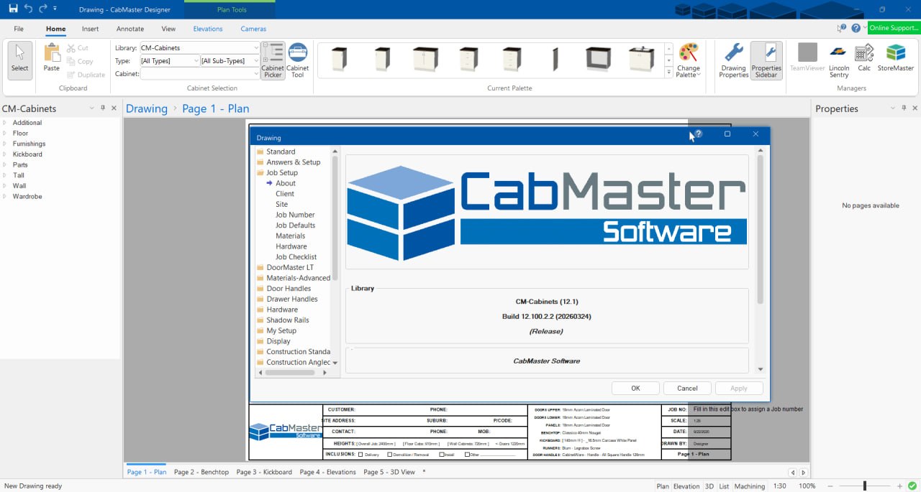Open Lincoln Sentry manager
The width and height of the screenshot is (921, 492).
tap(839, 60)
